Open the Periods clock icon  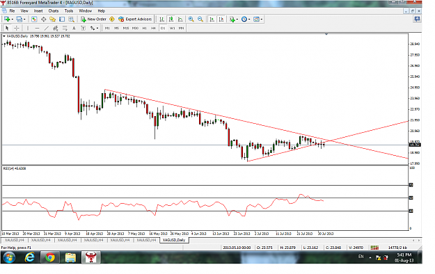[244, 19]
